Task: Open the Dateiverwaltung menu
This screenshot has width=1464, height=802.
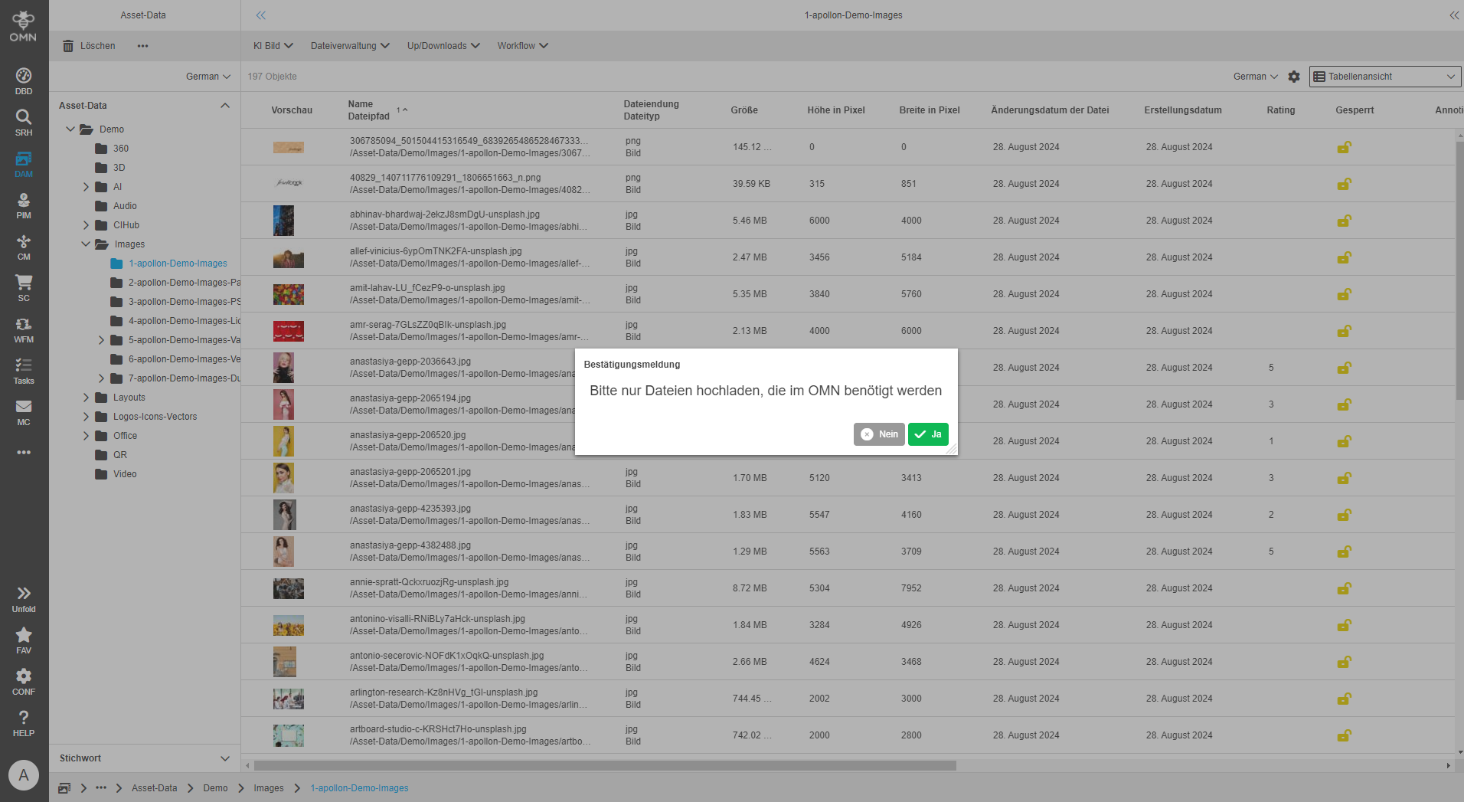Action: [x=350, y=46]
